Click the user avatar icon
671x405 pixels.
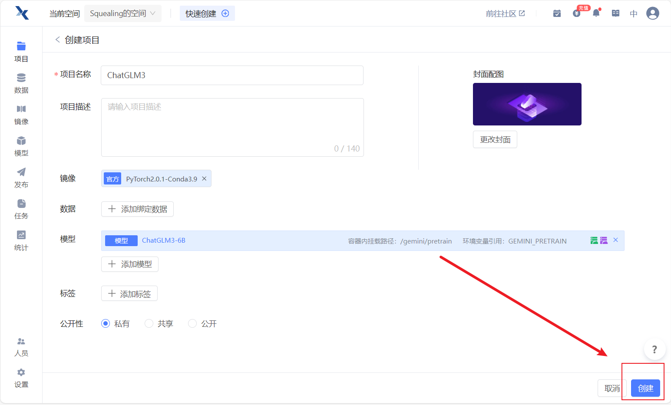[652, 13]
